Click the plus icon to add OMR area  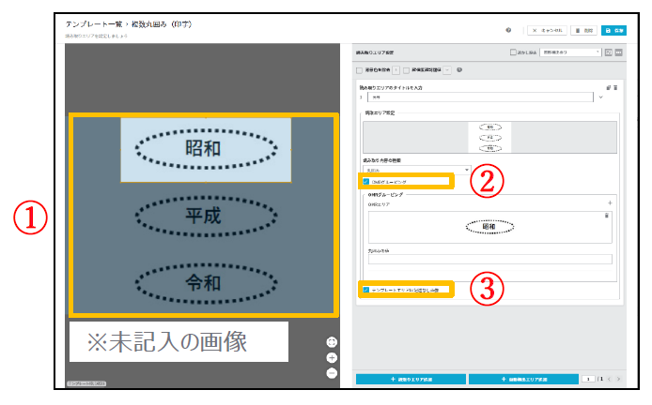click(610, 202)
